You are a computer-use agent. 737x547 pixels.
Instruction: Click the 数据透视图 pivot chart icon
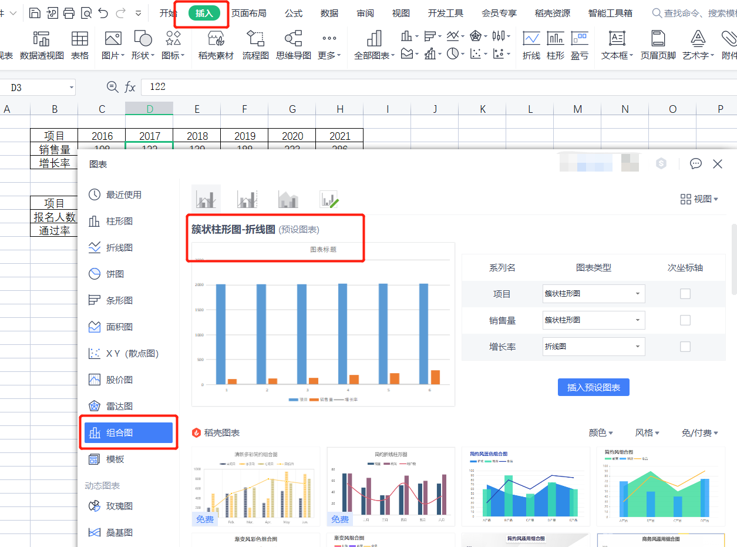coord(42,45)
